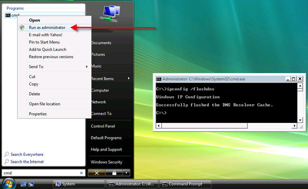Open Default Programs from Start menu
Viewport: 308px width, 189px height.
pyautogui.click(x=106, y=138)
